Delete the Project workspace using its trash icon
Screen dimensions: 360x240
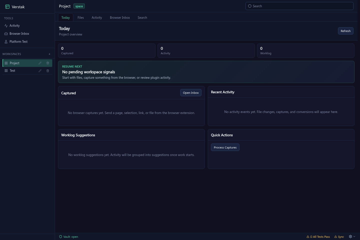[x=48, y=63]
